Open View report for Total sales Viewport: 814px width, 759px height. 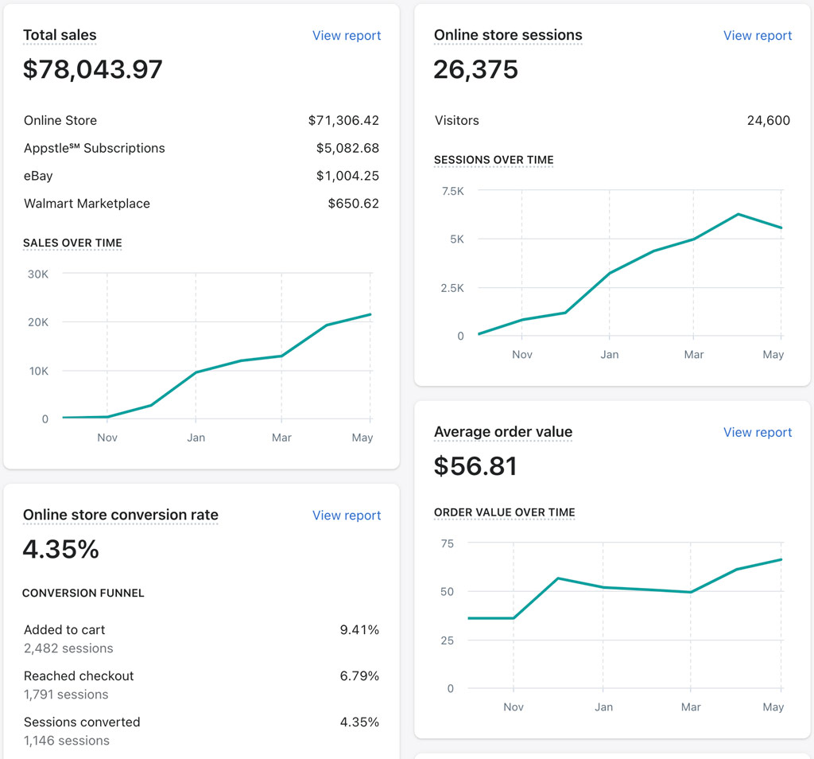click(347, 35)
